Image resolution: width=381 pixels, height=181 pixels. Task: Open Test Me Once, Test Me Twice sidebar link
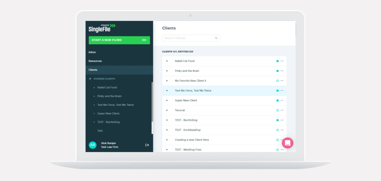pyautogui.click(x=115, y=105)
